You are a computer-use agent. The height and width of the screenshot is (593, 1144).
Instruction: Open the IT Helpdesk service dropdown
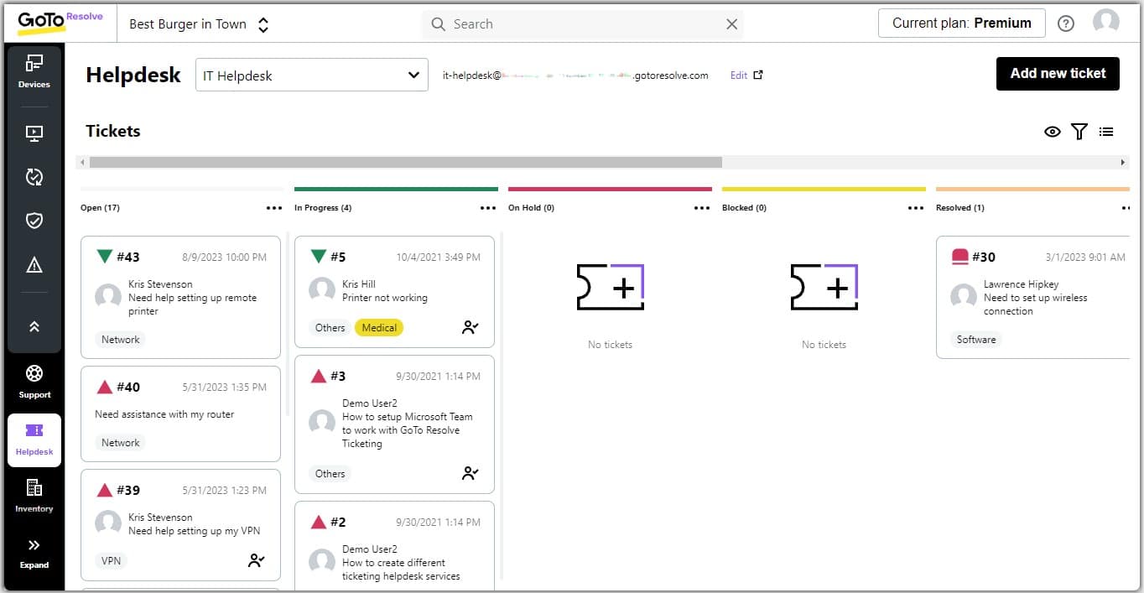click(x=312, y=75)
